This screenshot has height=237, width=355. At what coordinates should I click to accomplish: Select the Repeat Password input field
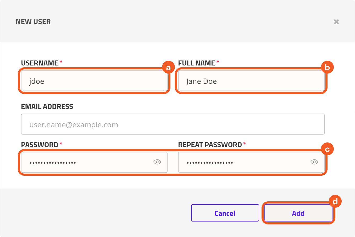pyautogui.click(x=243, y=162)
